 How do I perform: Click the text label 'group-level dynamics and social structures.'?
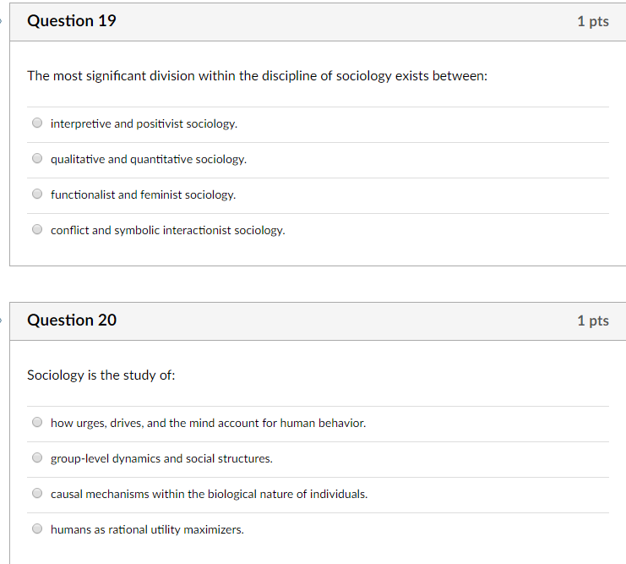[x=161, y=459]
